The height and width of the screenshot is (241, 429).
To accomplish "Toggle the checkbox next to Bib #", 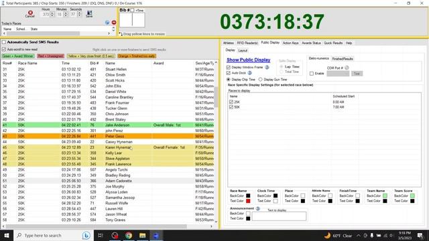I will (x=132, y=10).
